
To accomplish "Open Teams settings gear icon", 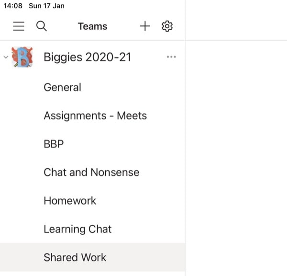I will (x=167, y=26).
